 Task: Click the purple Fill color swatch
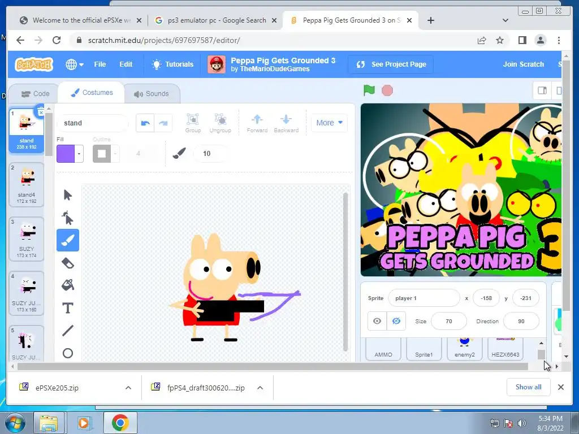(x=66, y=154)
